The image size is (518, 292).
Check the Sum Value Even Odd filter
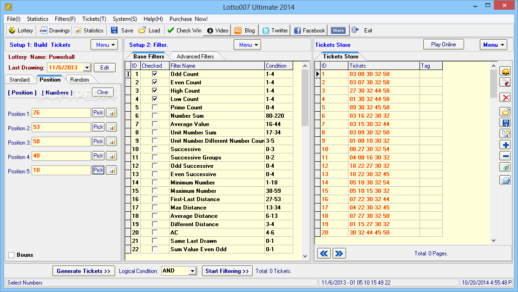pos(155,249)
